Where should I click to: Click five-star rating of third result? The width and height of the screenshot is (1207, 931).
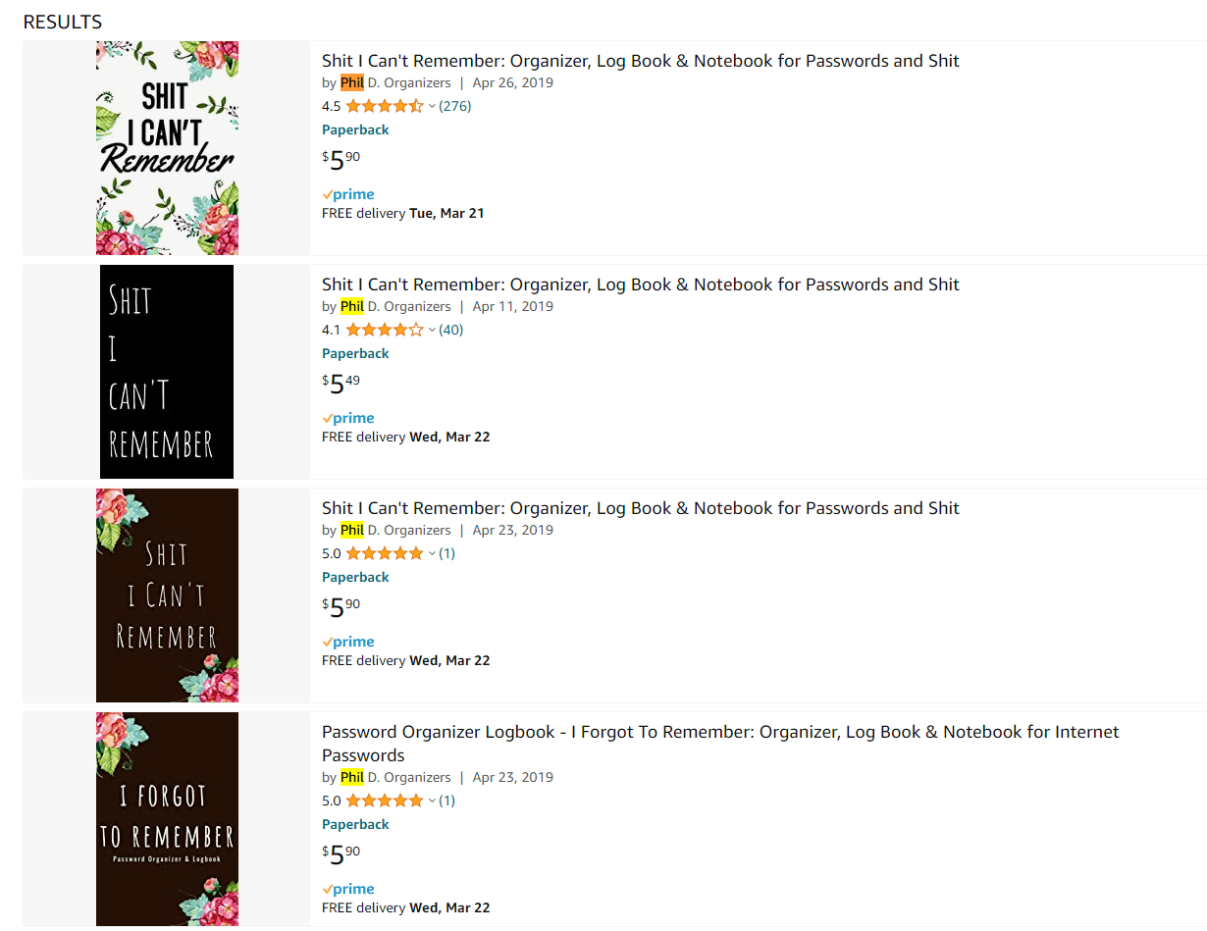coord(385,553)
